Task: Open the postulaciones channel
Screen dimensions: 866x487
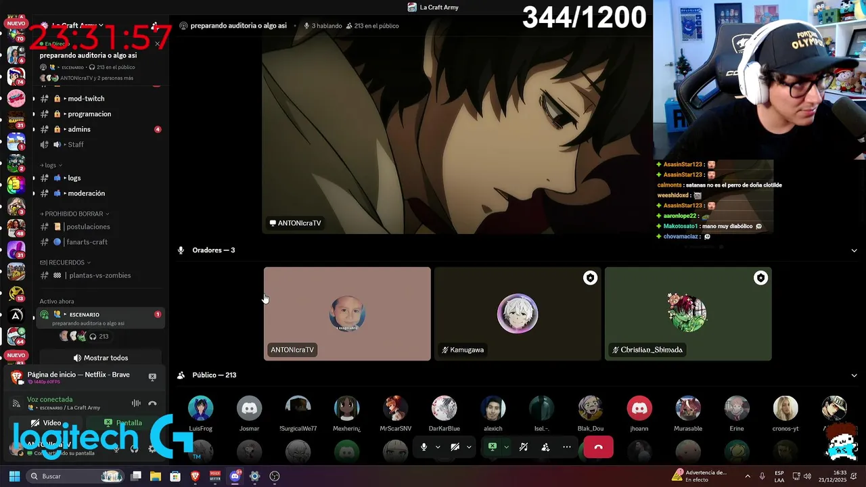Action: point(100,227)
